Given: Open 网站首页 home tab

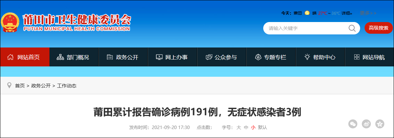Looking at the screenshot, I should (x=25, y=57).
